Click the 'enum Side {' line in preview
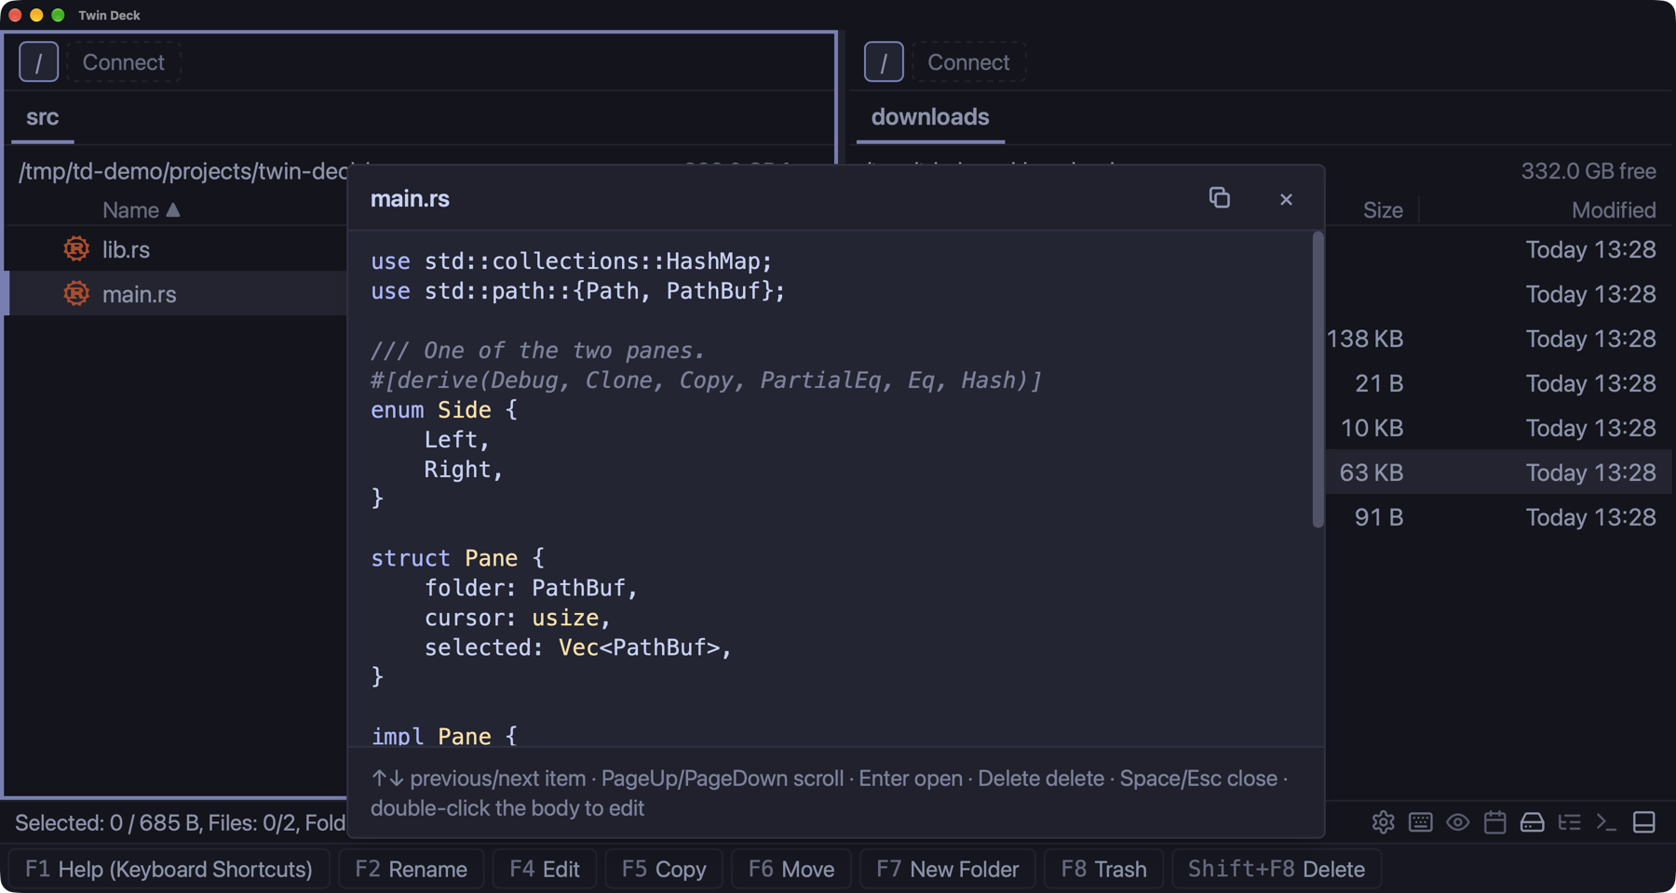 [x=444, y=410]
